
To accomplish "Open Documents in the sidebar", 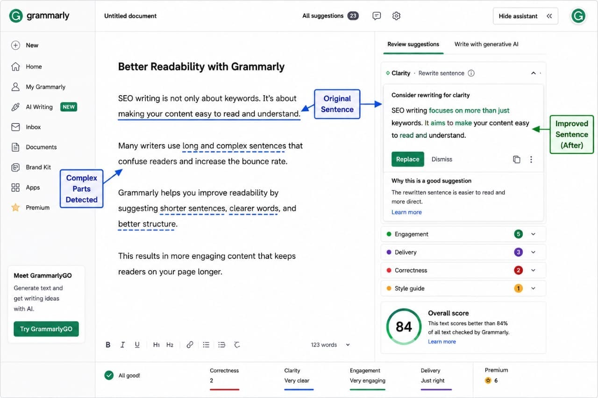I will point(34,147).
